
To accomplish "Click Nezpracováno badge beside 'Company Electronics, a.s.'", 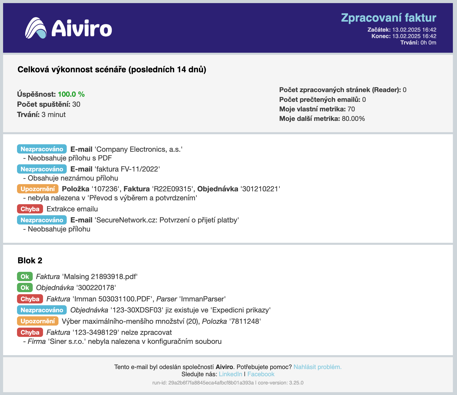I will (42, 149).
